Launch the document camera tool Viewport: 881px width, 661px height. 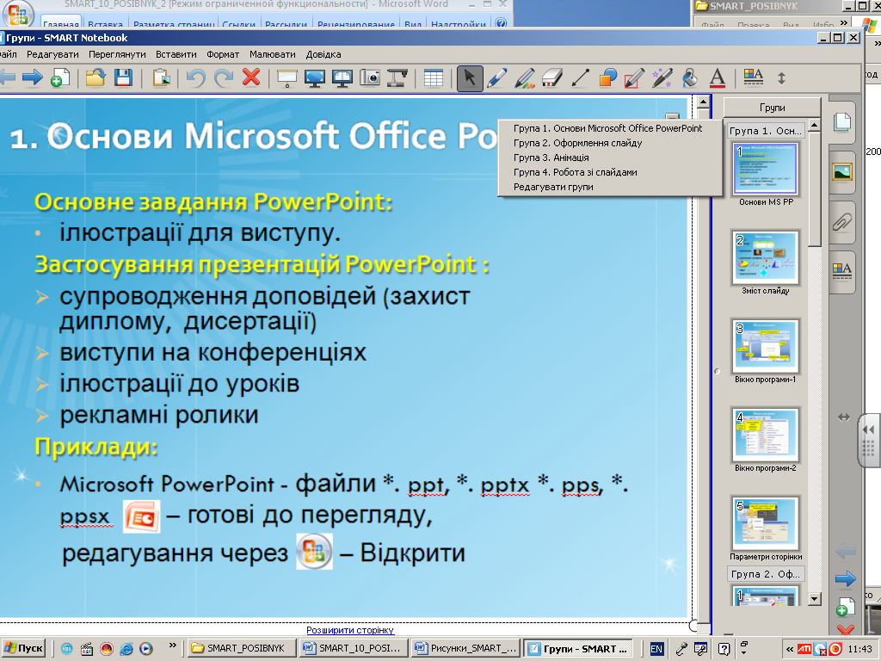point(397,77)
